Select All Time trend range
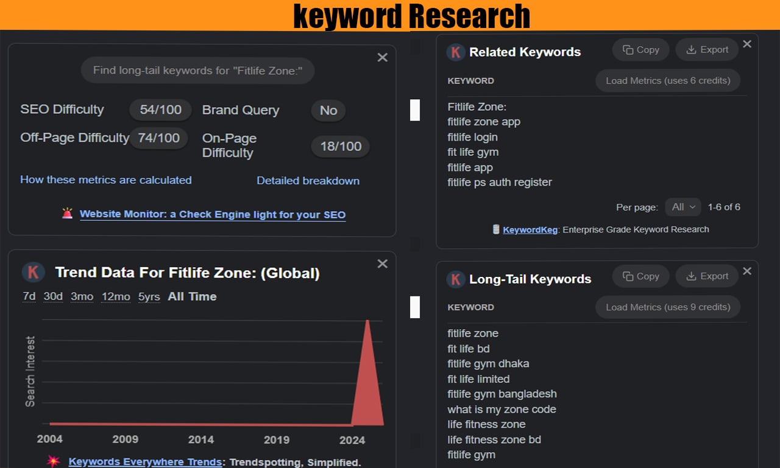 (192, 297)
